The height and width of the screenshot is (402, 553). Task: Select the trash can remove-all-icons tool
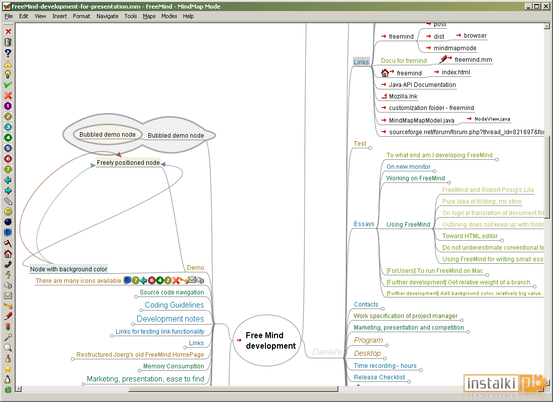(8, 42)
